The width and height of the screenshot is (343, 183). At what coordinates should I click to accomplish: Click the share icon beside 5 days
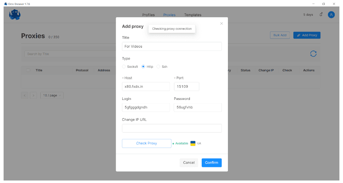tap(321, 15)
